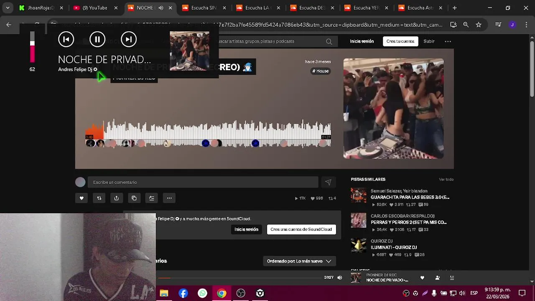Image resolution: width=535 pixels, height=301 pixels.
Task: Click the microphone tray icon
Action: tap(434, 293)
